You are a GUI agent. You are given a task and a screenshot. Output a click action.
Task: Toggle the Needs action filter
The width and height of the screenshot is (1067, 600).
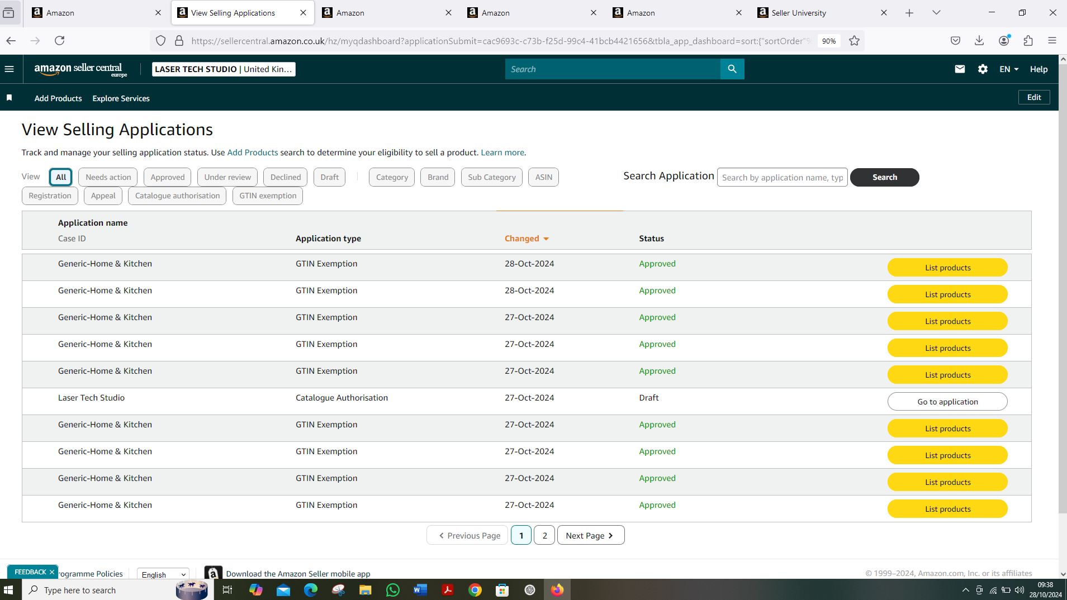pyautogui.click(x=108, y=177)
